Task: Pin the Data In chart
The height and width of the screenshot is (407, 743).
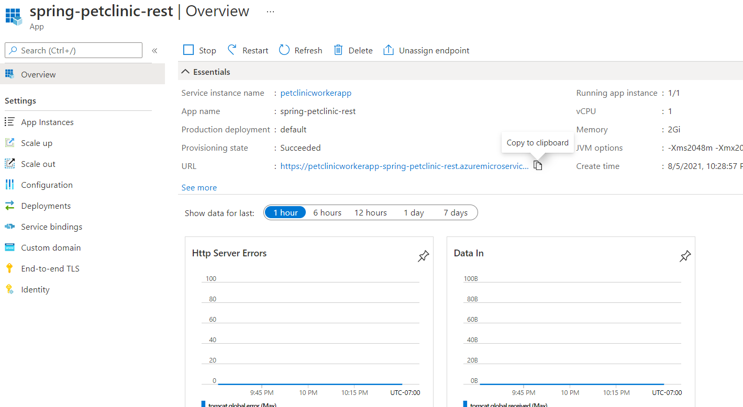Action: tap(685, 256)
